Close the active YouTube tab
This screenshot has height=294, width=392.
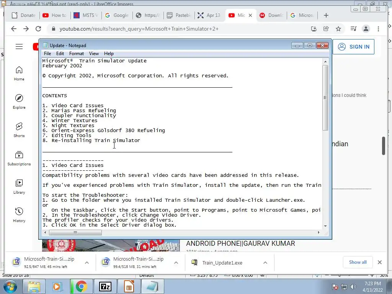pyautogui.click(x=250, y=15)
